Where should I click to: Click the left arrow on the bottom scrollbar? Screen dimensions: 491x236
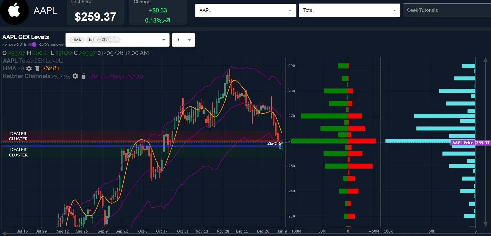tap(4, 233)
